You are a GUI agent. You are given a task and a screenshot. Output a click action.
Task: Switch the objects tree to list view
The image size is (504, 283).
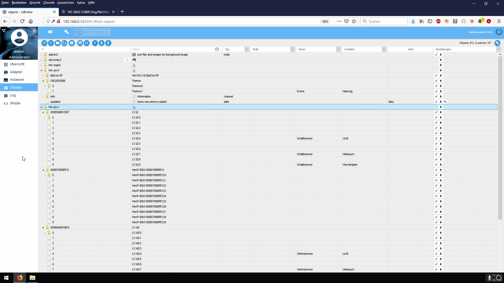click(51, 43)
